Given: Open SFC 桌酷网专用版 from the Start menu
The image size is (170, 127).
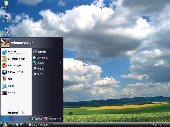Looking at the screenshot, I should click(16, 59).
